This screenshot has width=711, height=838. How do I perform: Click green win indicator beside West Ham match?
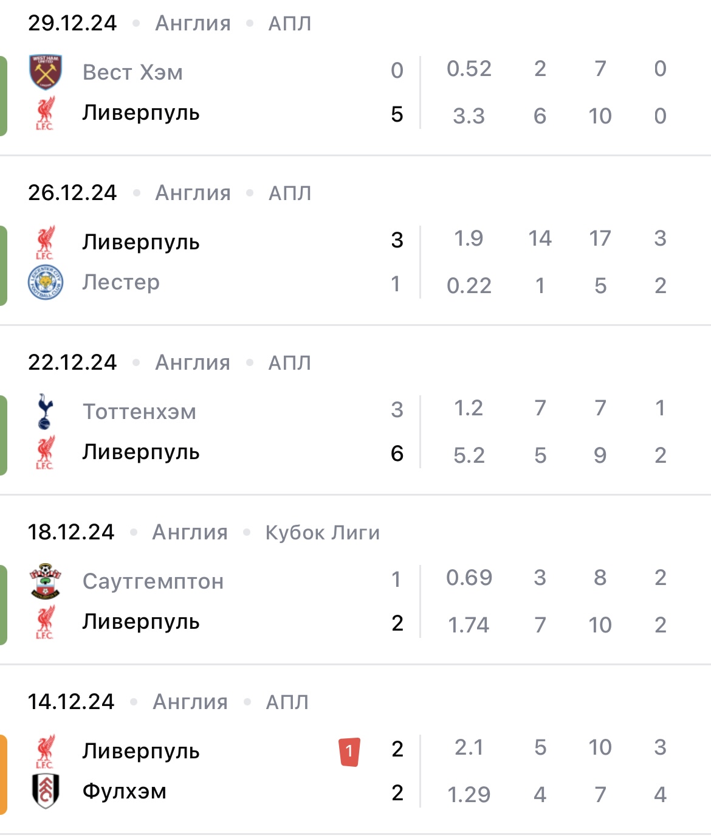point(4,95)
